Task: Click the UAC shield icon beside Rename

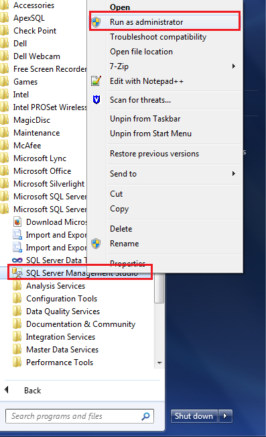Action: click(x=96, y=244)
